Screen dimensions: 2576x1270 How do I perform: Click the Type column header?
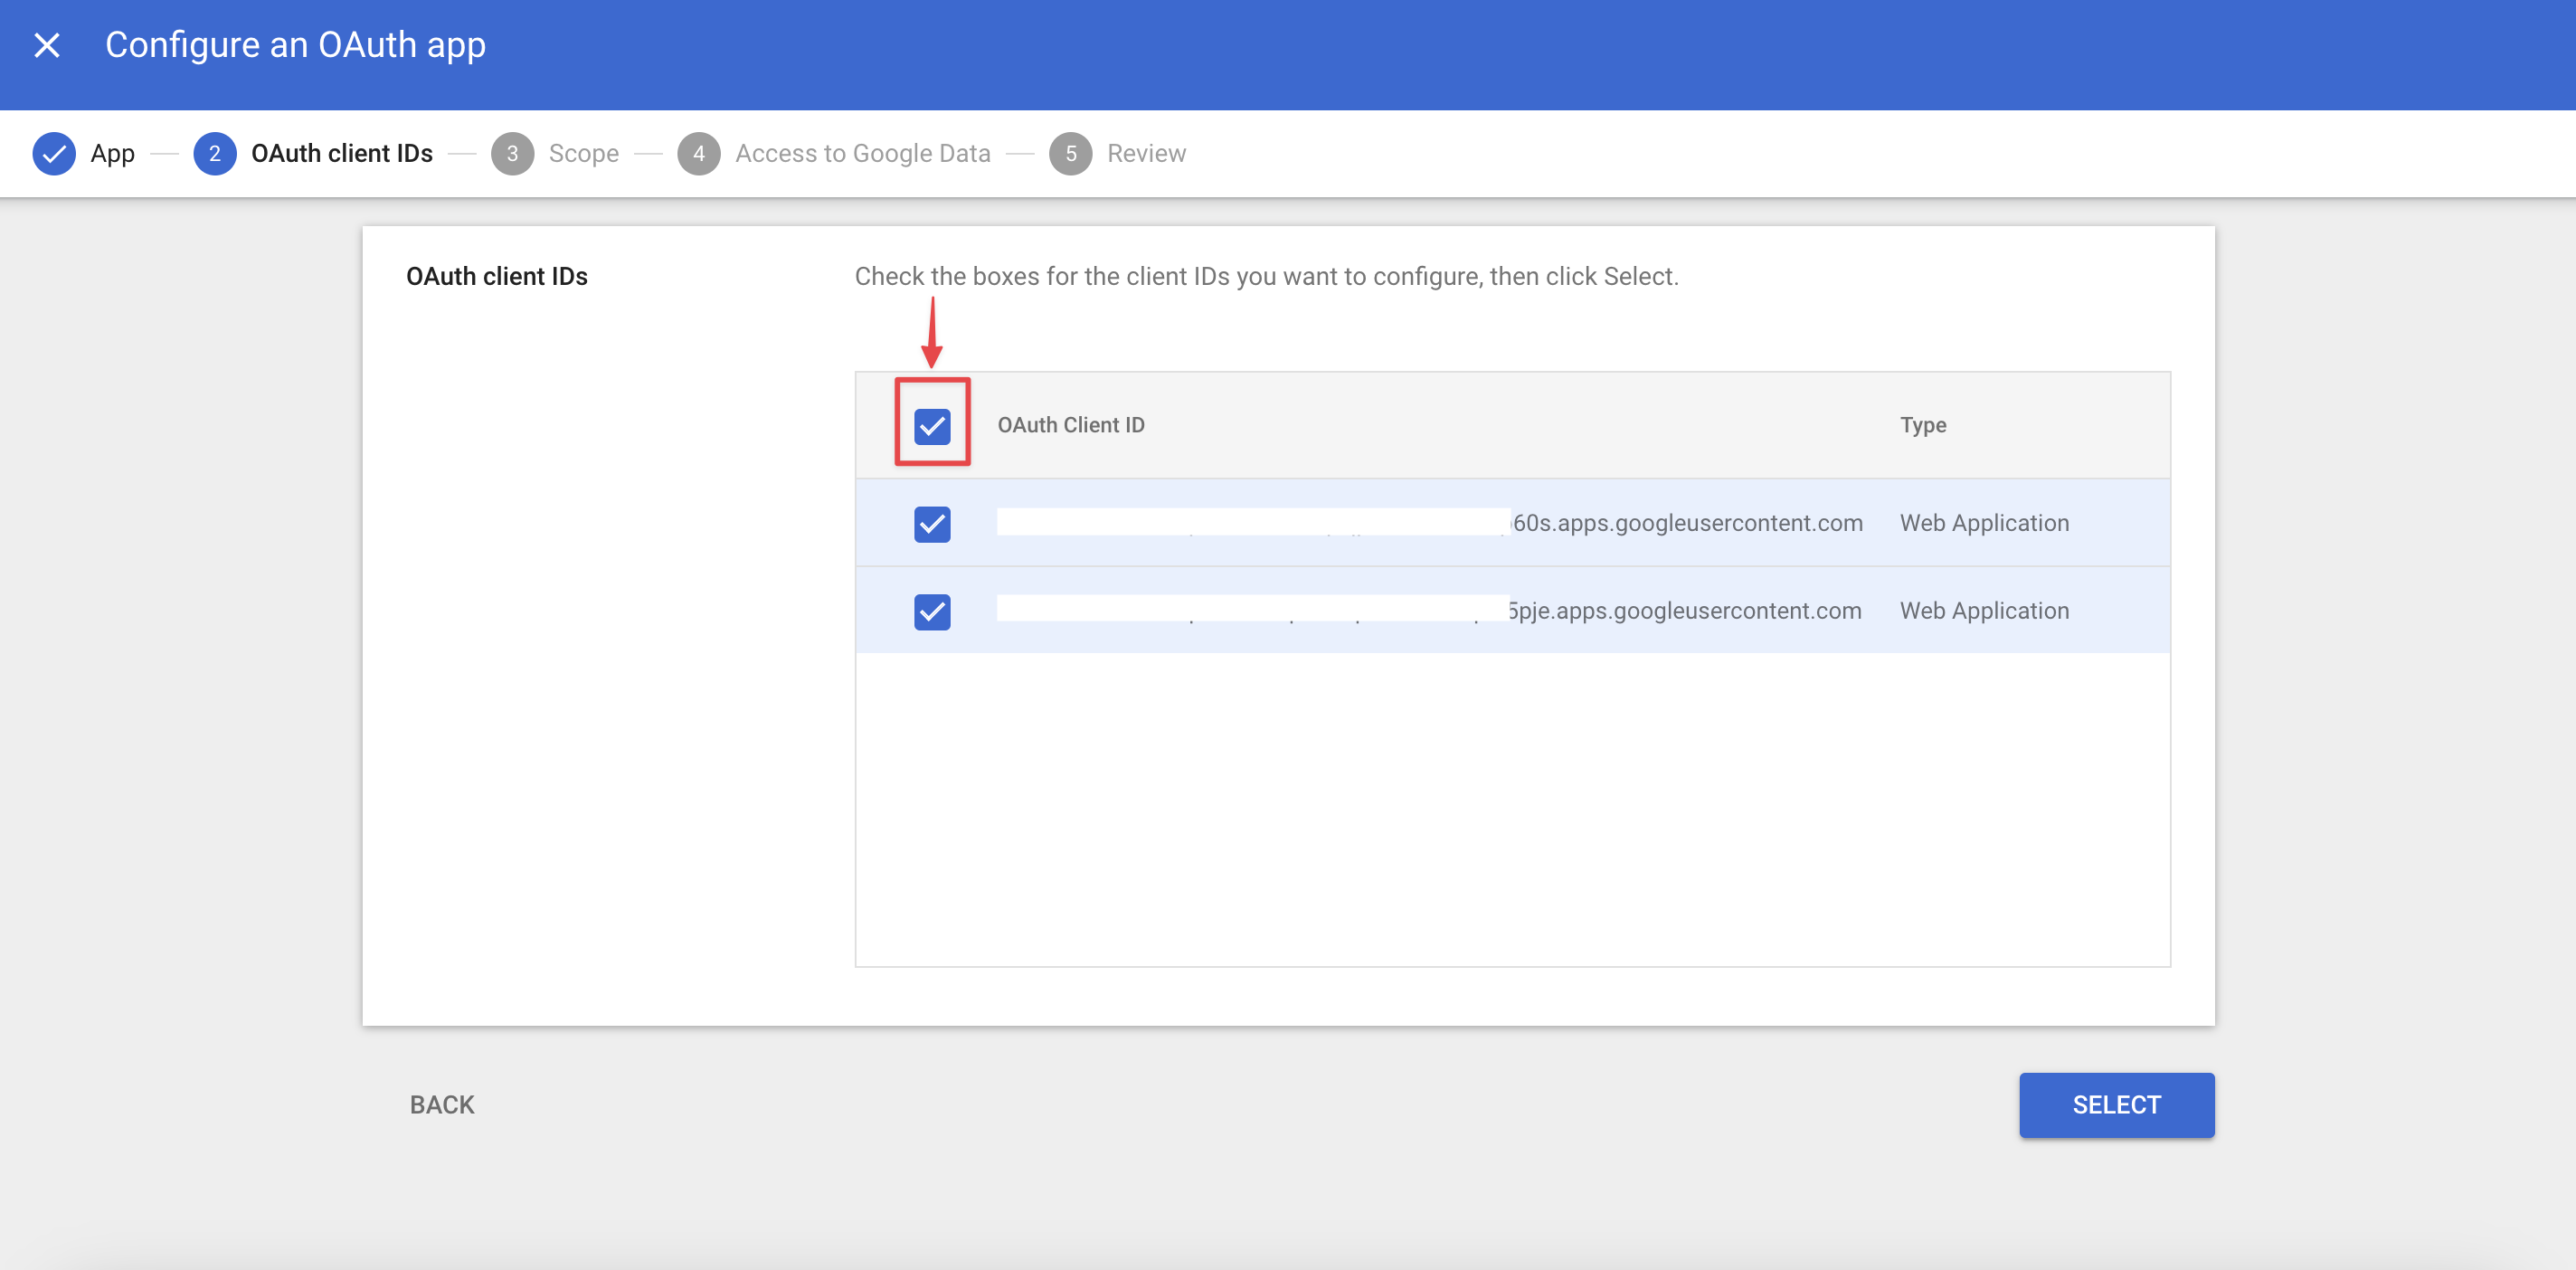pyautogui.click(x=1922, y=425)
